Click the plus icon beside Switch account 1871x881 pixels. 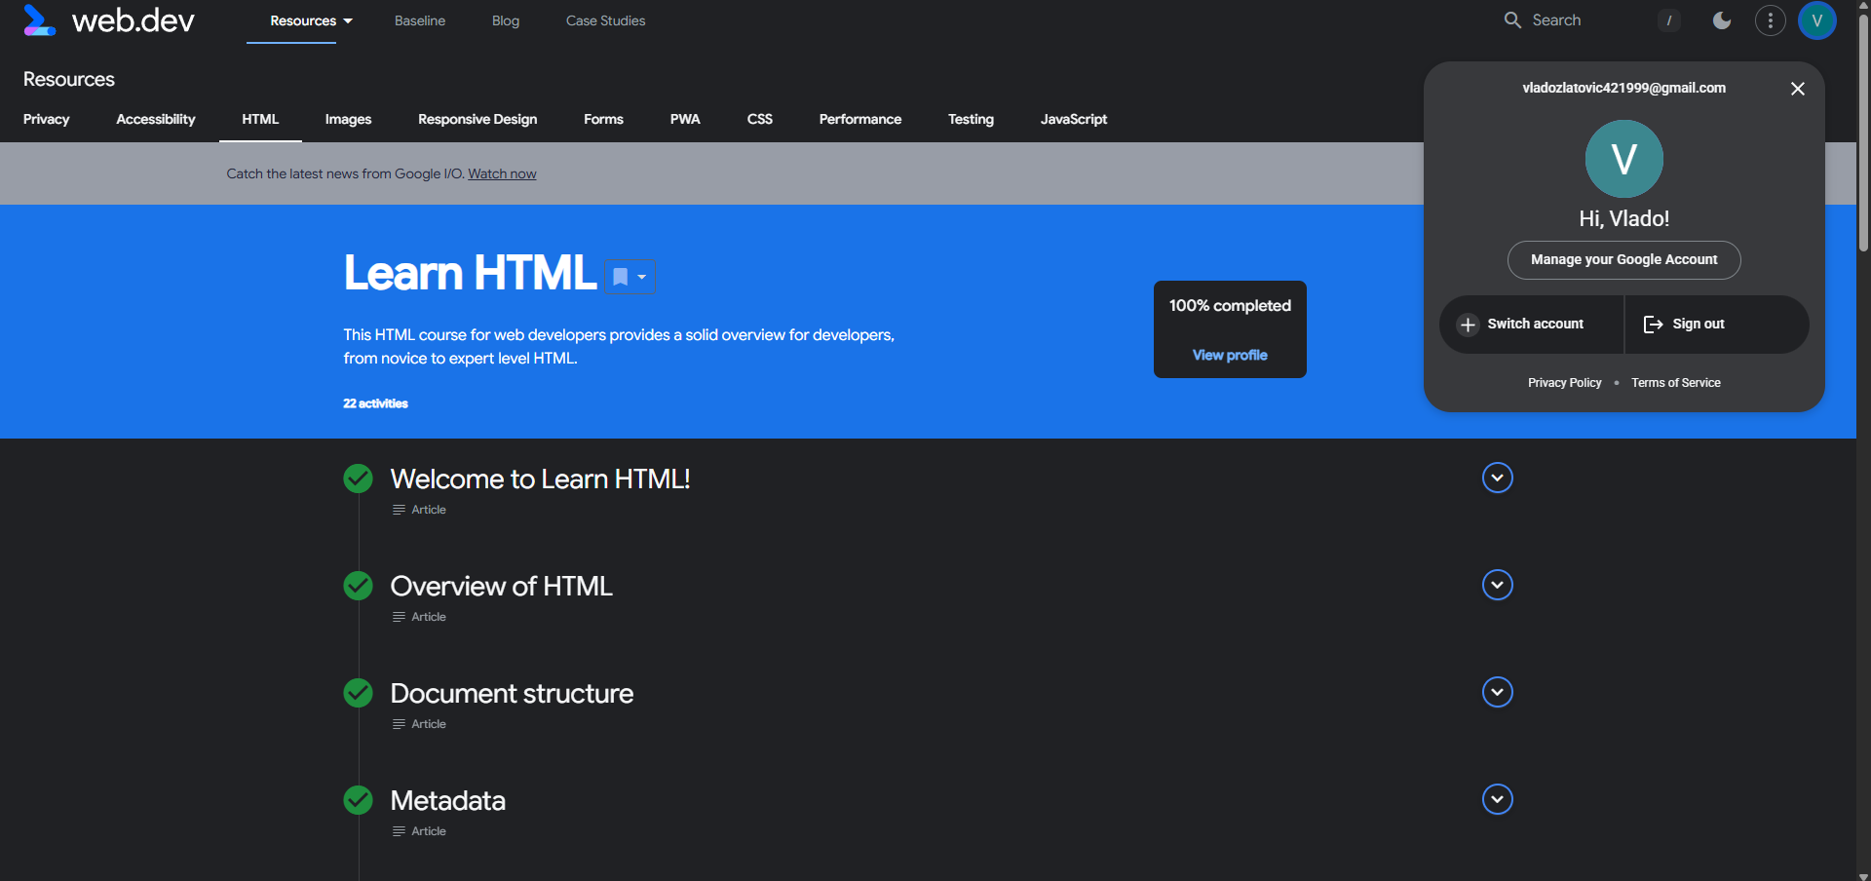[1468, 325]
